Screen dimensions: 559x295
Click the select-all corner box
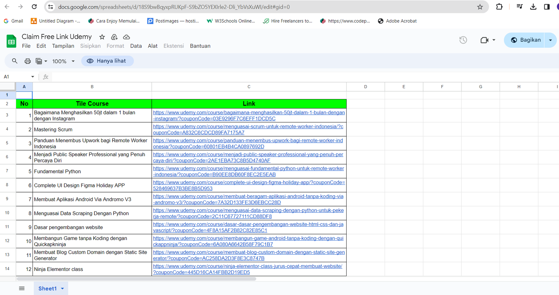coord(8,87)
